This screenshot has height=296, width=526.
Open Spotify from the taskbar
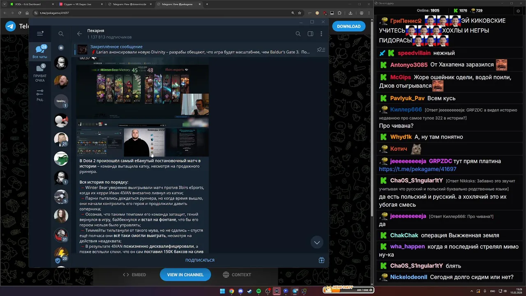pos(258,291)
